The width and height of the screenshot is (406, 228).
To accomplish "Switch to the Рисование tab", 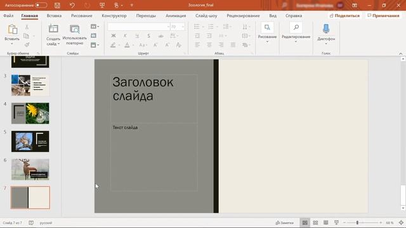I will [82, 16].
